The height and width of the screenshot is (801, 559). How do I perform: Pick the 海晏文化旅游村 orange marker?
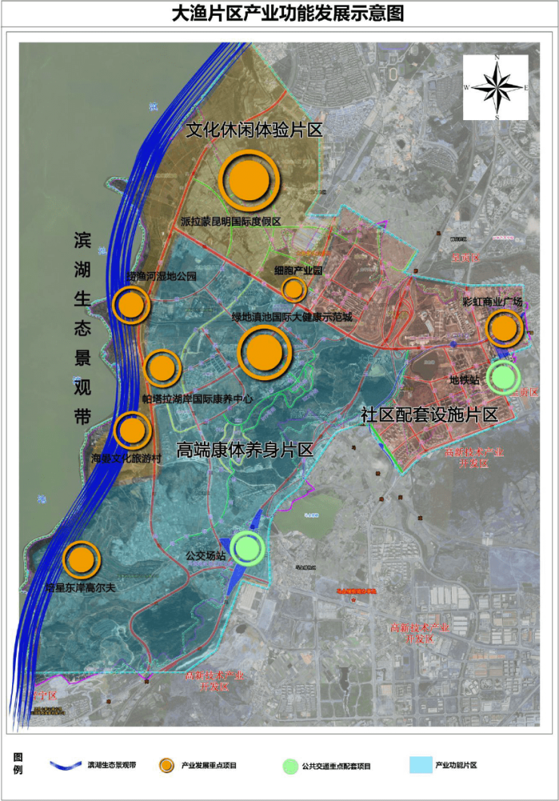pyautogui.click(x=132, y=430)
